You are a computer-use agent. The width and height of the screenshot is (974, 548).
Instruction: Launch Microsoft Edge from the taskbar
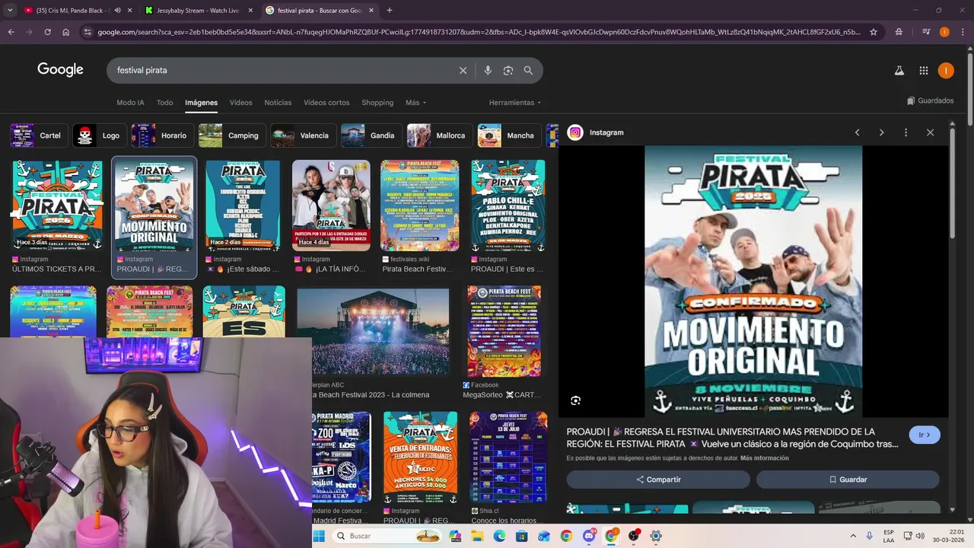point(499,536)
